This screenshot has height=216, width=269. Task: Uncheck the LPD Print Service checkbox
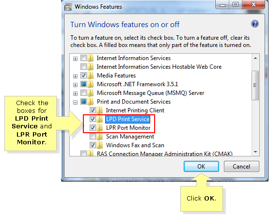[x=93, y=119]
